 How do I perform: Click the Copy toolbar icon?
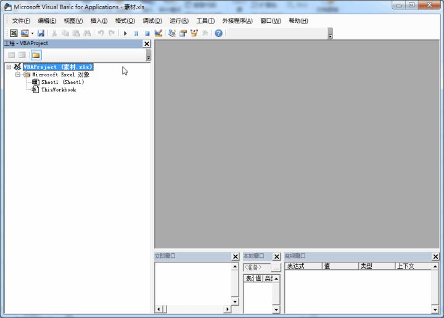point(65,33)
